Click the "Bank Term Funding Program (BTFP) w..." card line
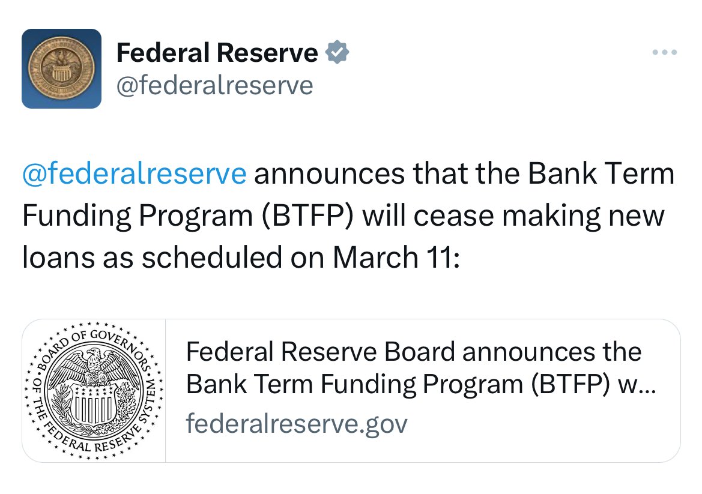The width and height of the screenshot is (702, 494). tap(420, 385)
